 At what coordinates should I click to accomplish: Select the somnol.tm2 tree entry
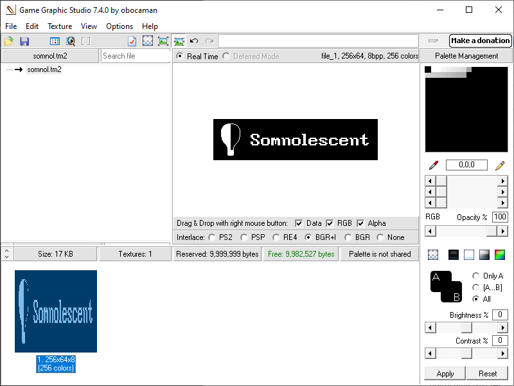[44, 69]
